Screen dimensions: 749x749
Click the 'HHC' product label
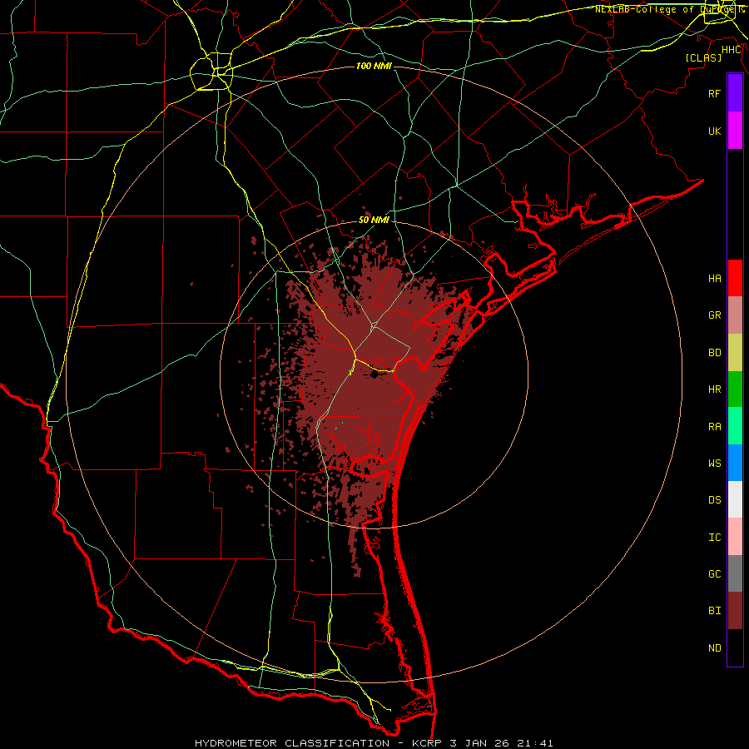coord(732,50)
